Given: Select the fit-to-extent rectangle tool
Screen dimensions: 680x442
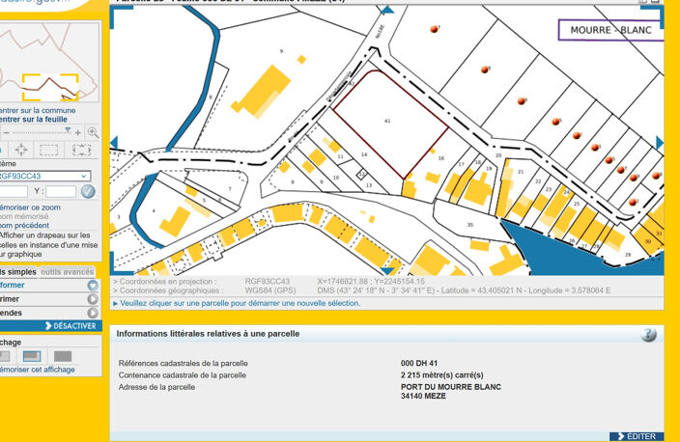Looking at the screenshot, I should coord(81,150).
